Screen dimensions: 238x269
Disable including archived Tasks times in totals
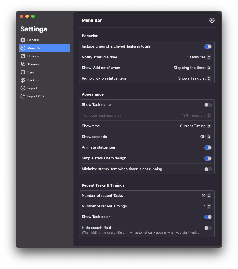(208, 46)
